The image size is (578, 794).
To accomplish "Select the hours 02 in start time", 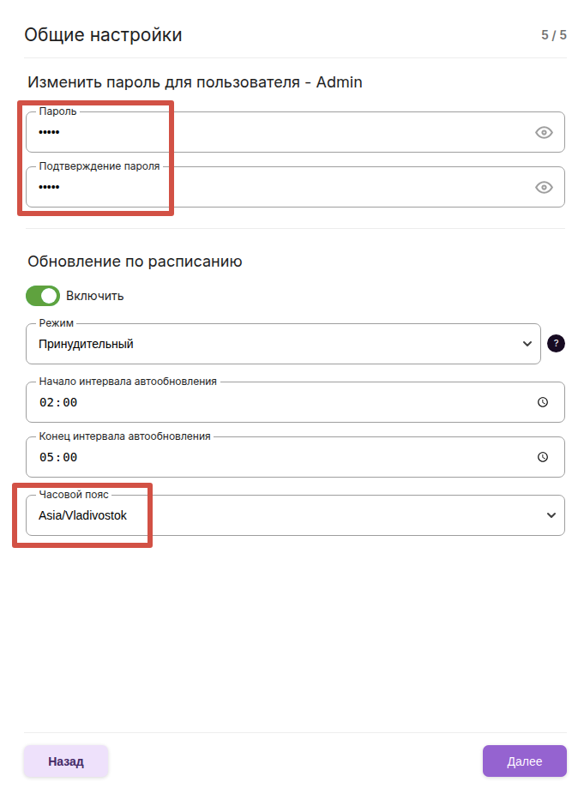I will click(x=46, y=402).
